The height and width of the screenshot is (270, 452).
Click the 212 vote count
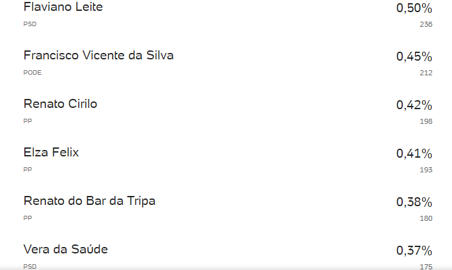pos(426,73)
